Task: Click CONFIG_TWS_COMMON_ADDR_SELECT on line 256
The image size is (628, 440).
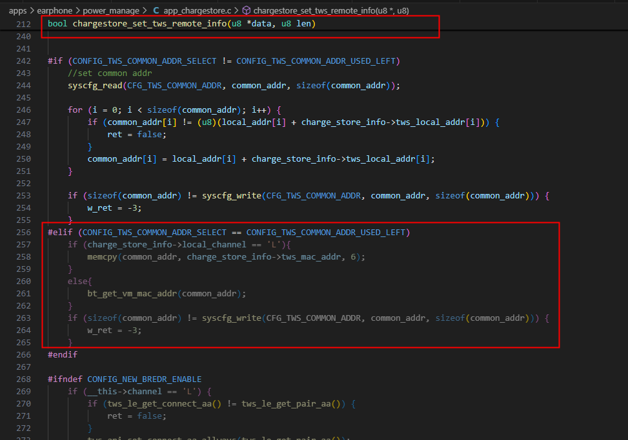Action: coord(155,232)
